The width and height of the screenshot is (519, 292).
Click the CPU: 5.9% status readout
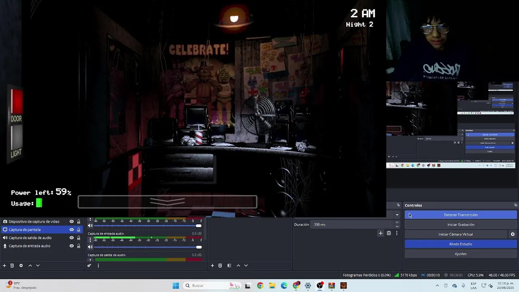(475, 275)
